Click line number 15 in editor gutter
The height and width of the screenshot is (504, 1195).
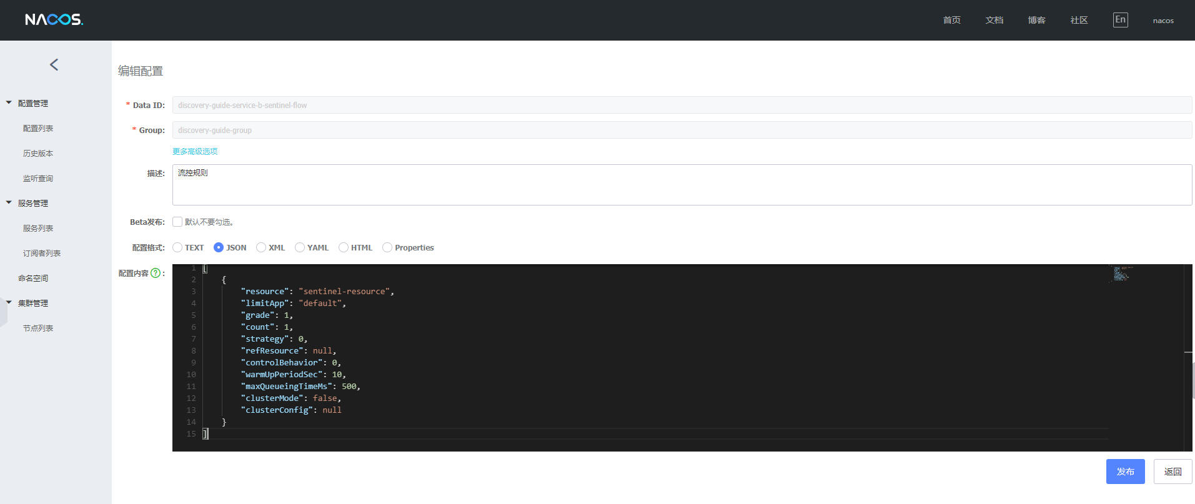coord(191,433)
